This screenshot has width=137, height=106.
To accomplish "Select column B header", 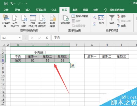I will click(18, 45).
